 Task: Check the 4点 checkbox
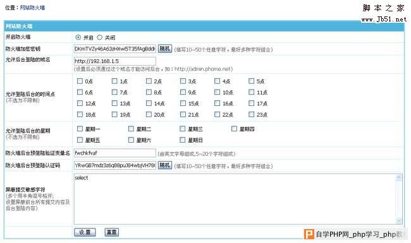click(217, 81)
